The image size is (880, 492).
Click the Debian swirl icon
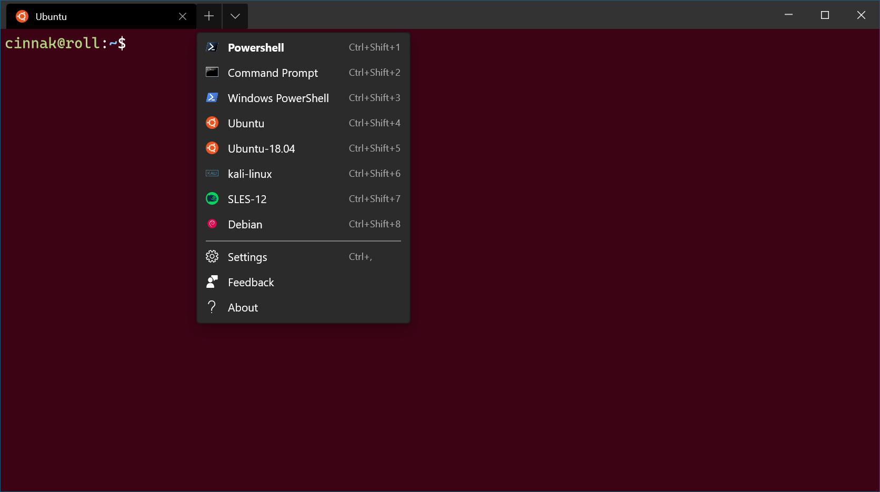click(x=212, y=224)
